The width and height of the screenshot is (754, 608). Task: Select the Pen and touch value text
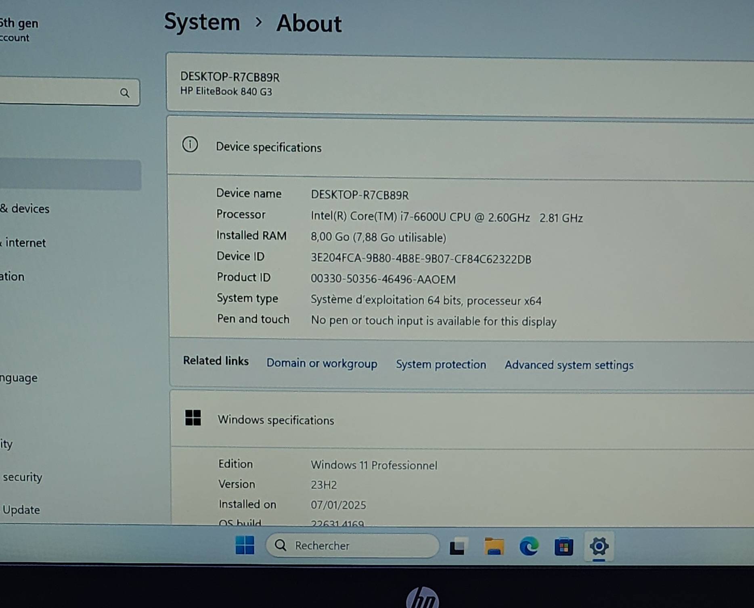(x=434, y=321)
